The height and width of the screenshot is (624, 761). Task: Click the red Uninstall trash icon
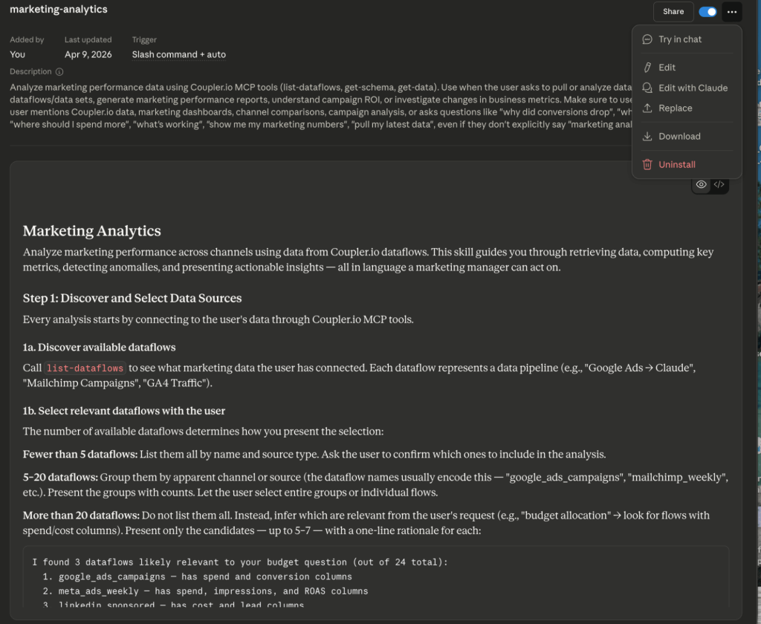pyautogui.click(x=647, y=165)
